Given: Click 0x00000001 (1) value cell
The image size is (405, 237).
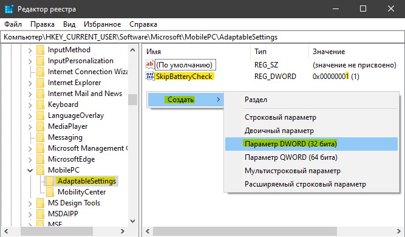Looking at the screenshot, I should click(x=336, y=76).
